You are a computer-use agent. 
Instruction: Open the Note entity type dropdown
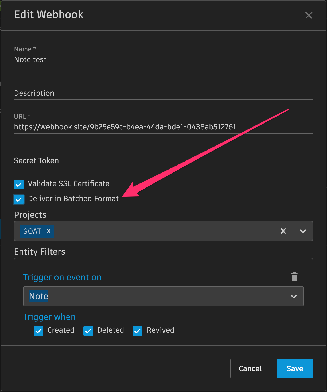click(294, 296)
